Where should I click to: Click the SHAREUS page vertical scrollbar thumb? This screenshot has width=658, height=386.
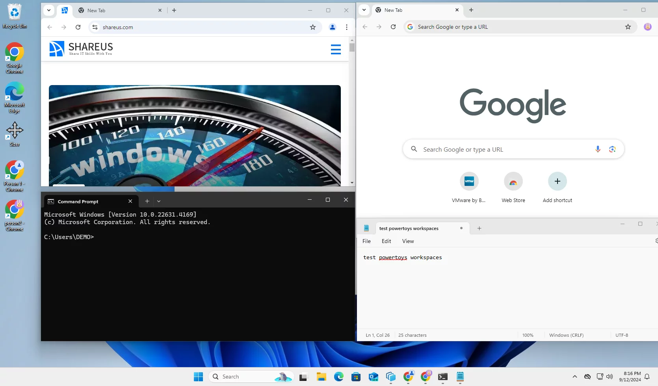click(352, 47)
